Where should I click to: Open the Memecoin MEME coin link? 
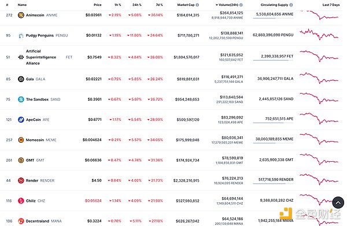[41, 140]
